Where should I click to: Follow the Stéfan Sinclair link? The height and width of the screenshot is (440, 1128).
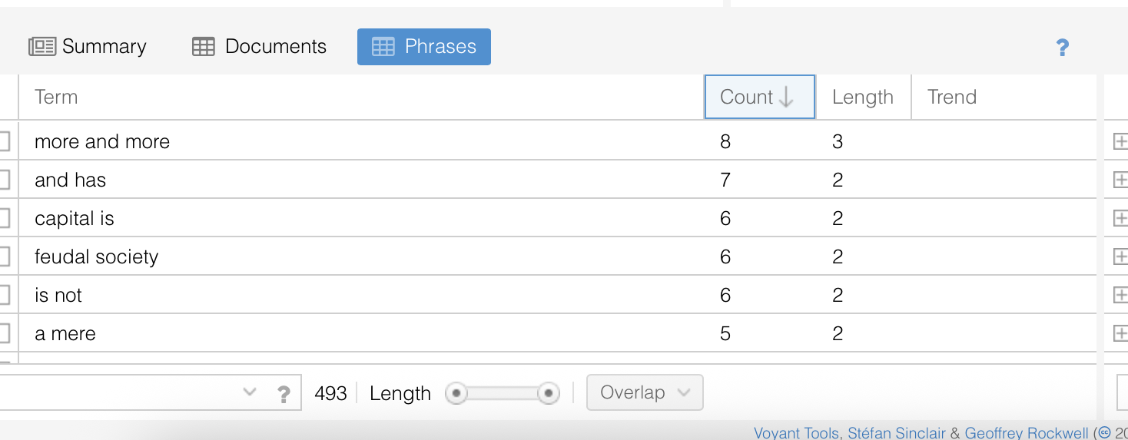[x=896, y=433]
